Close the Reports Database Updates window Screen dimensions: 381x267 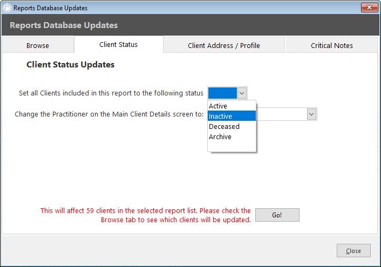click(x=369, y=8)
